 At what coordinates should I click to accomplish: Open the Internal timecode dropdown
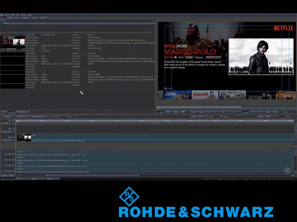tap(39, 117)
